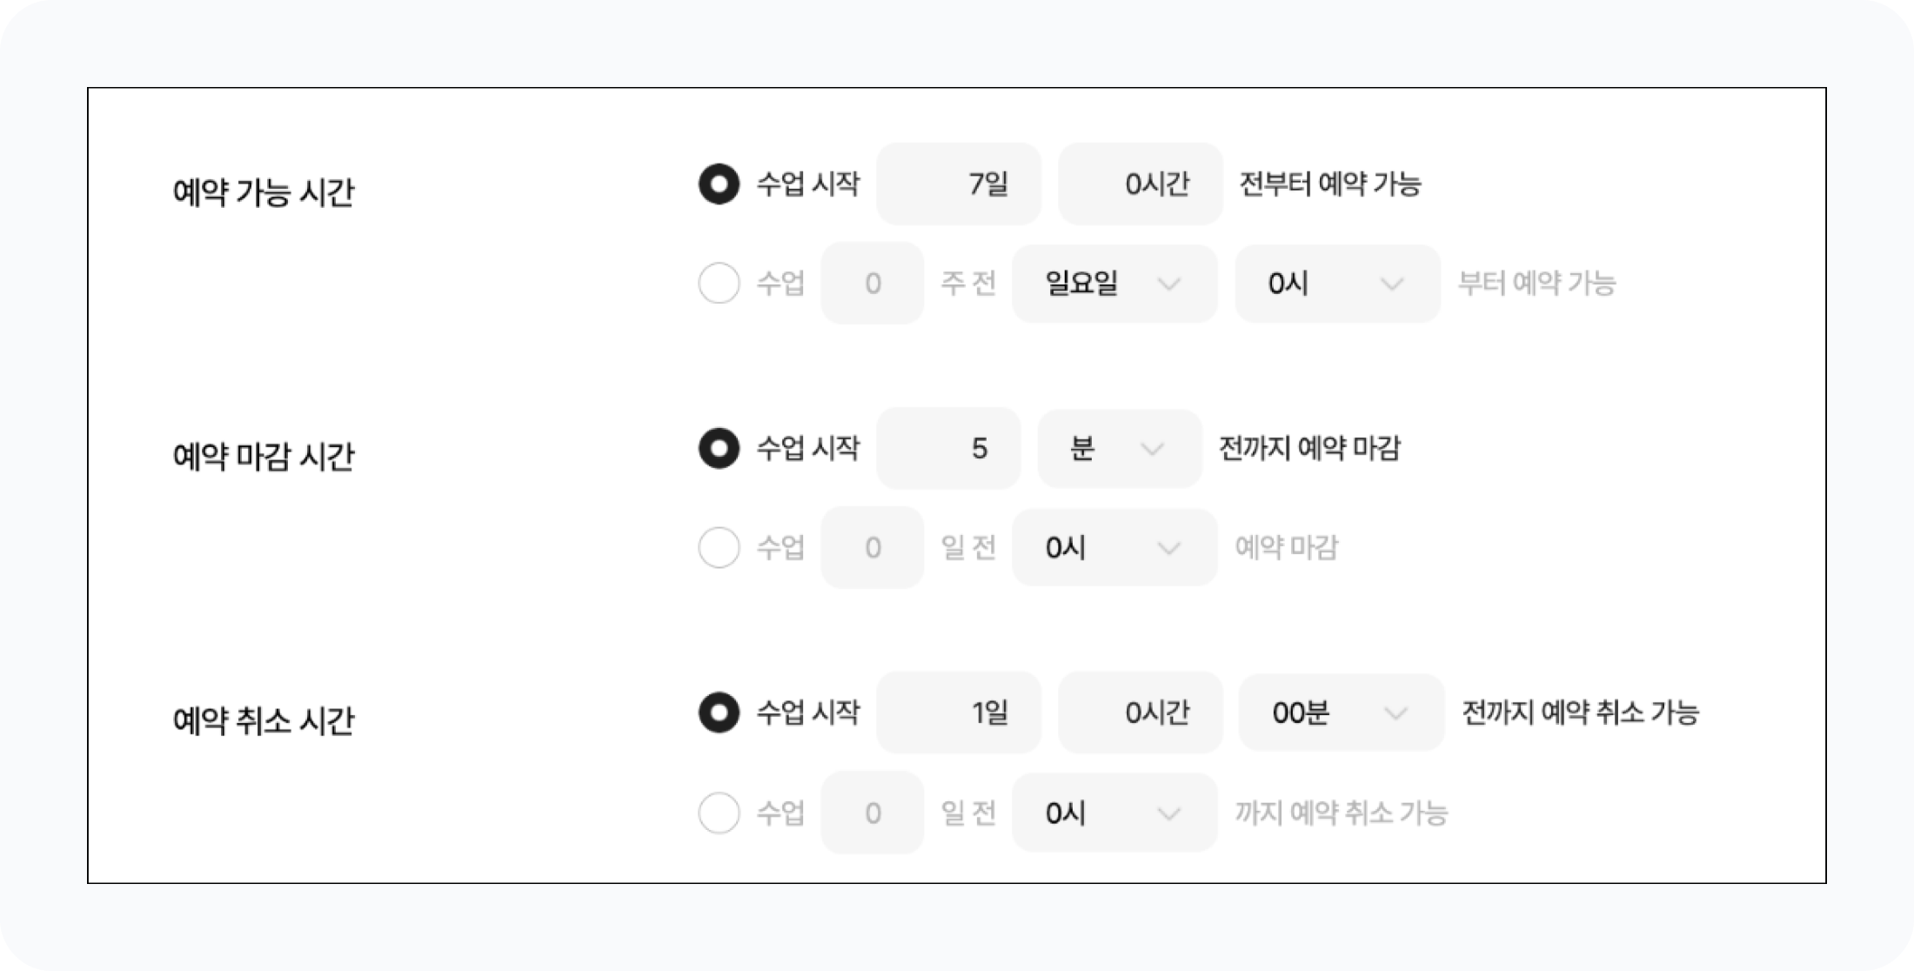This screenshot has width=1914, height=971.
Task: Click the 1일 cancellation field
Action: tap(959, 713)
